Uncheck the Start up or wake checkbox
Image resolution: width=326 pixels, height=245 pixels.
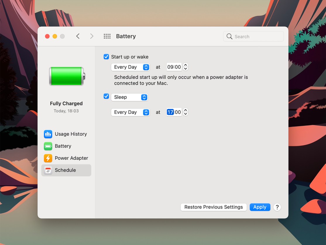106,57
